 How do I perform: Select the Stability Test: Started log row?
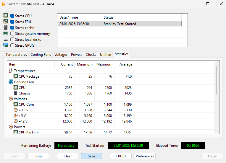(119, 24)
